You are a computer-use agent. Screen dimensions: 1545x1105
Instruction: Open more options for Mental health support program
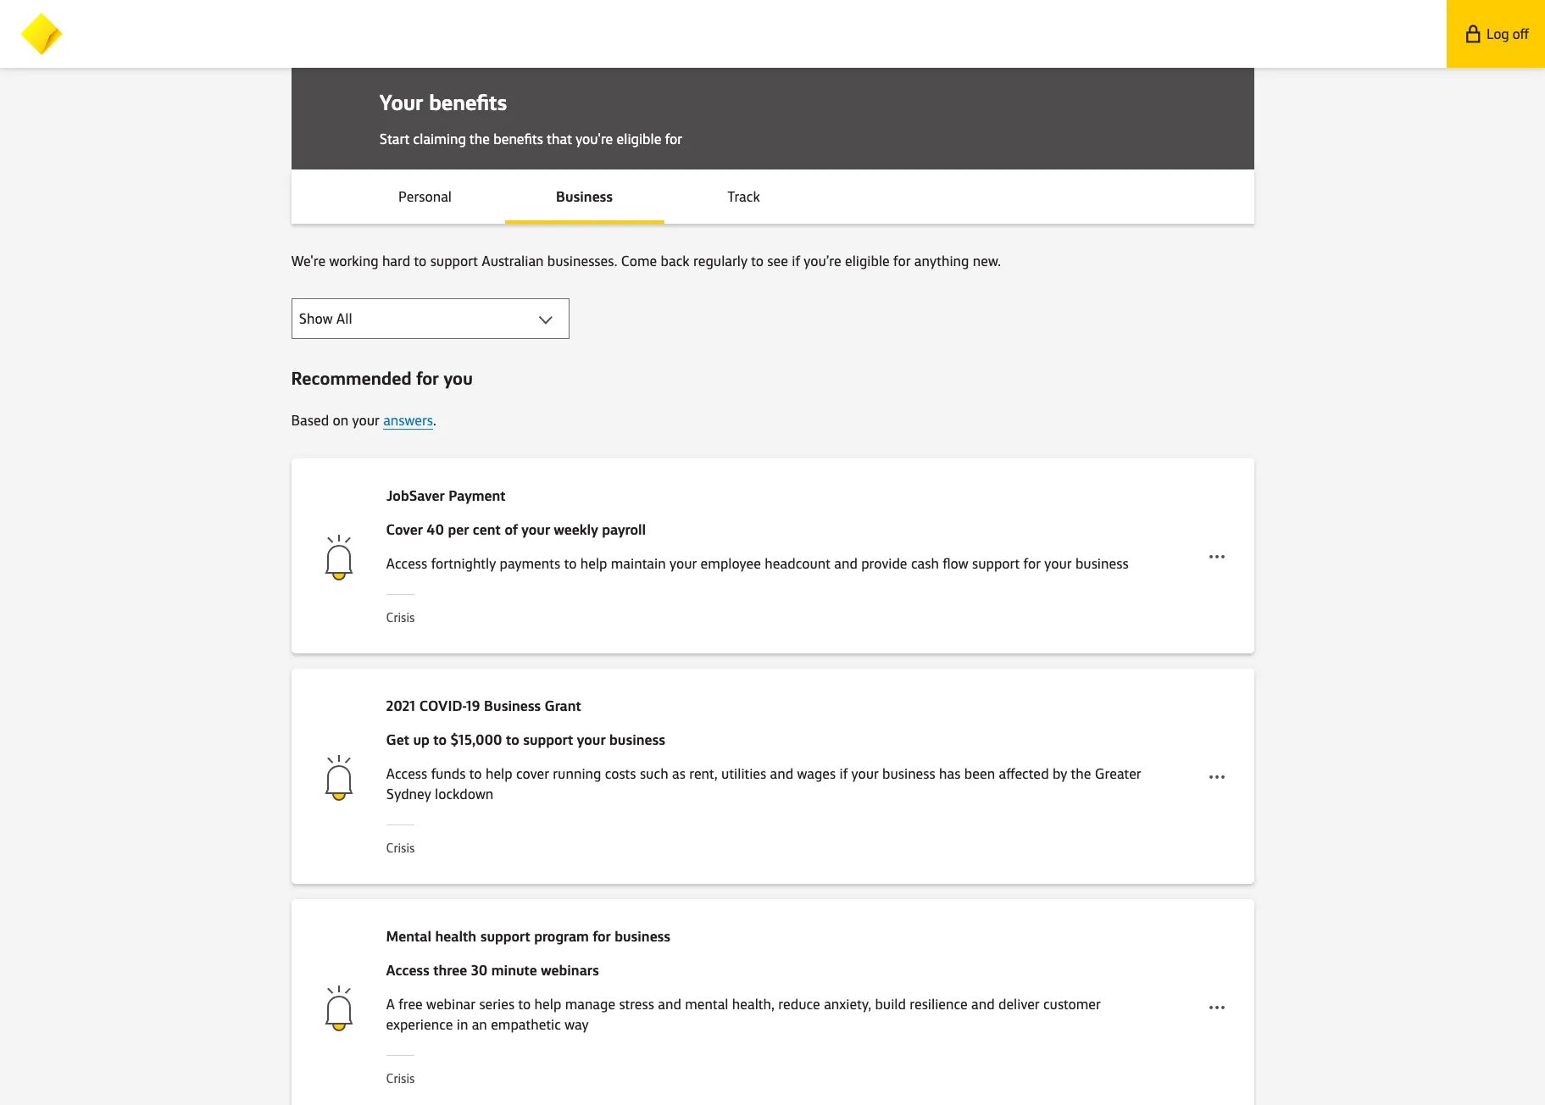[x=1216, y=1008]
